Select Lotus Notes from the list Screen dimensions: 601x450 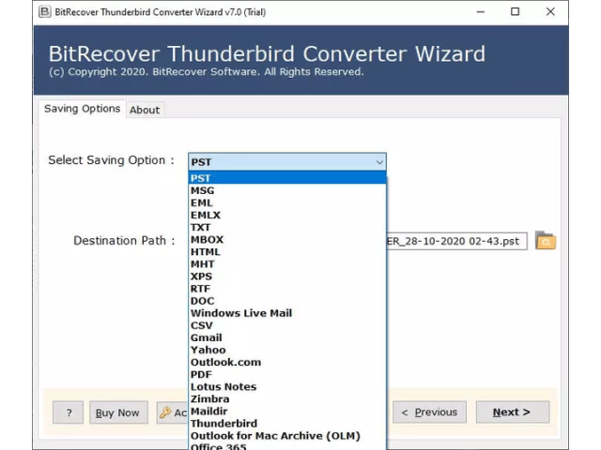coord(223,386)
